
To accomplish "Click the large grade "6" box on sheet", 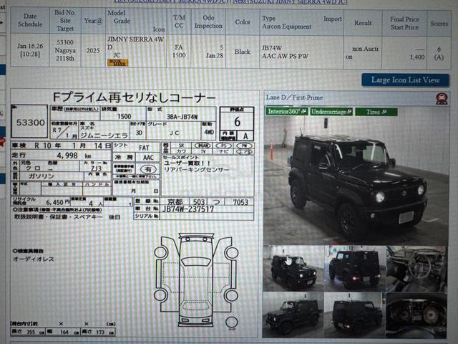I will click(237, 122).
